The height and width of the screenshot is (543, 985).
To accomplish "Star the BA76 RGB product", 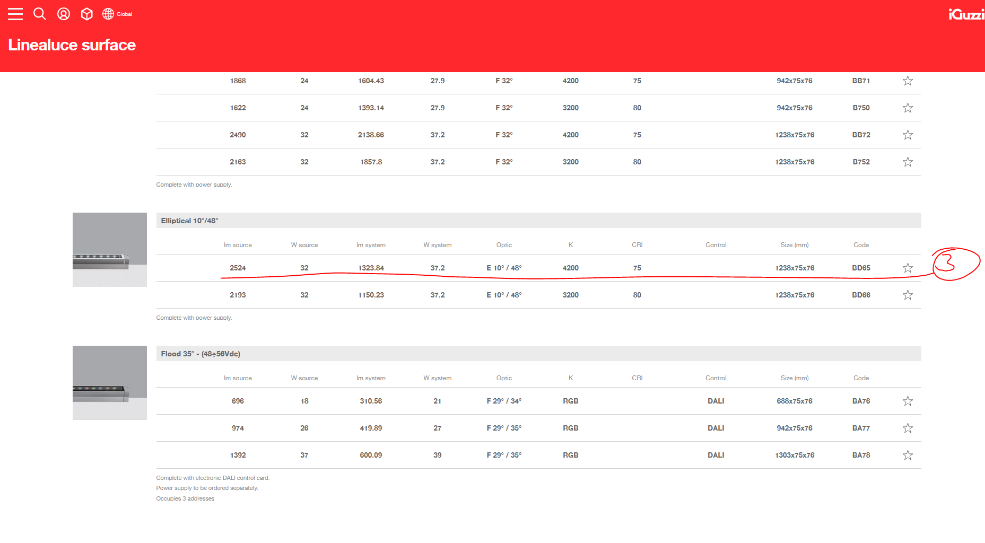I will tap(908, 401).
